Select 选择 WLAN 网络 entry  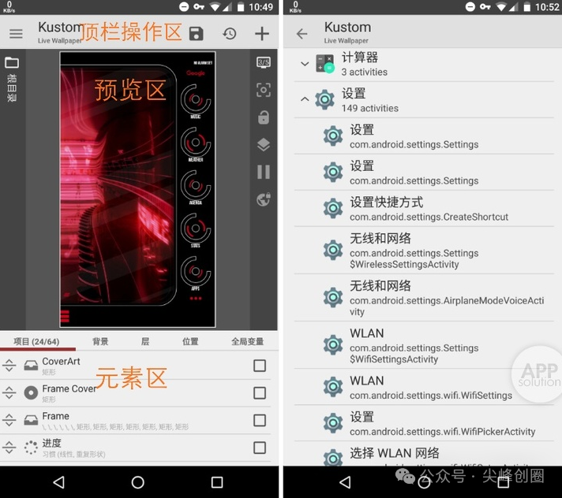point(424,455)
